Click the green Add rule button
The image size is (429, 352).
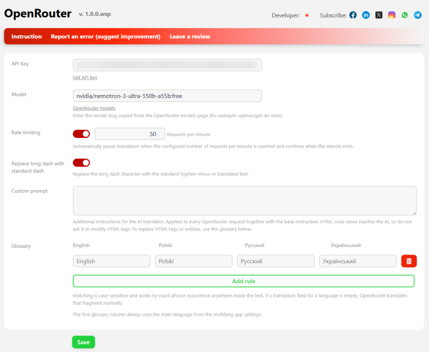[243, 281]
